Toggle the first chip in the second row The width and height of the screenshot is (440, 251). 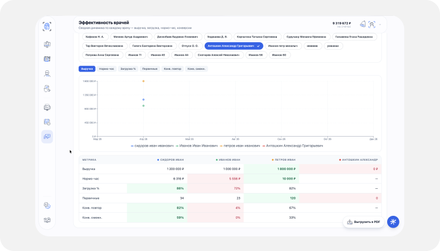coord(104,46)
